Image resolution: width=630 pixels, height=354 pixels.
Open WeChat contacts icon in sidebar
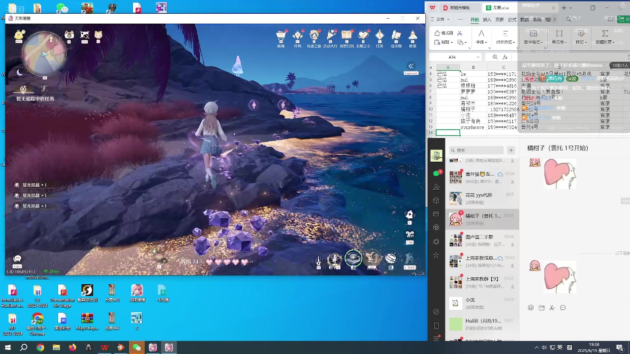click(436, 187)
